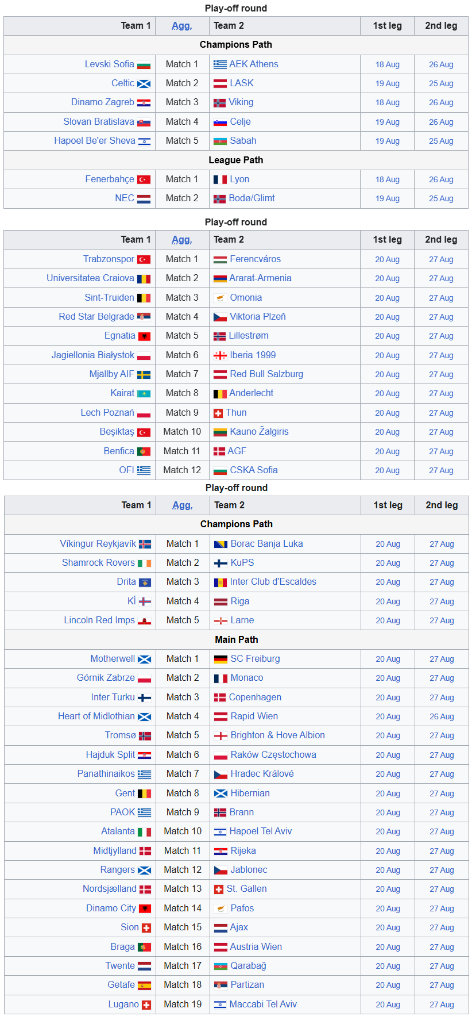Go to the Heart of Midlothian page
The width and height of the screenshot is (472, 1016).
(x=96, y=716)
